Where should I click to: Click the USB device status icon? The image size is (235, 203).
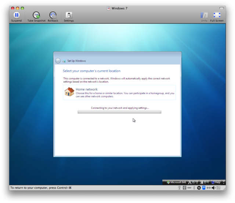(184, 188)
